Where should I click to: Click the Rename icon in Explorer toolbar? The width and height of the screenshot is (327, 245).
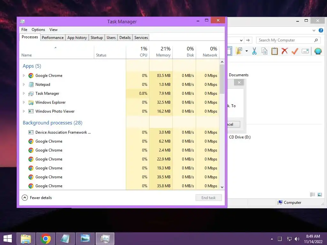(305, 51)
